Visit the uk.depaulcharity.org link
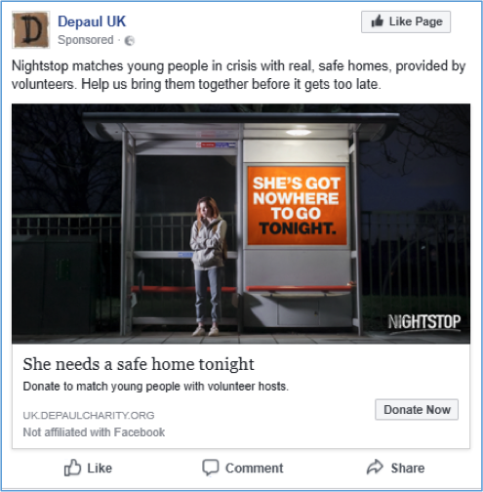 [x=89, y=415]
